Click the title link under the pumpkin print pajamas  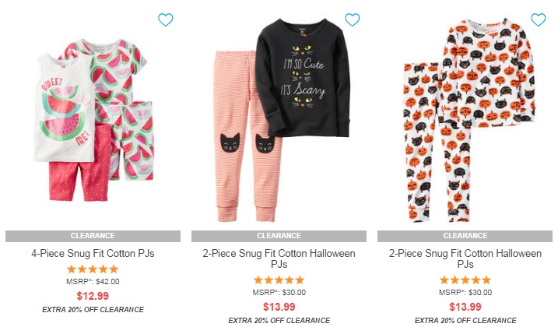point(465,260)
